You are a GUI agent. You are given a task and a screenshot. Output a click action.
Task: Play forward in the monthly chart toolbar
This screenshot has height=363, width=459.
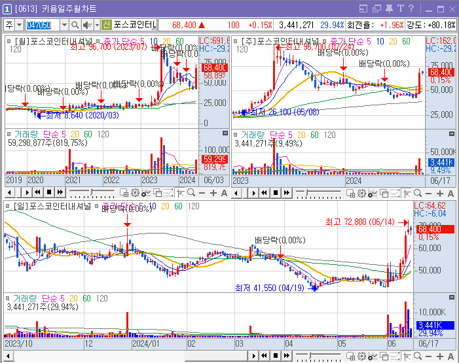[x=28, y=192]
